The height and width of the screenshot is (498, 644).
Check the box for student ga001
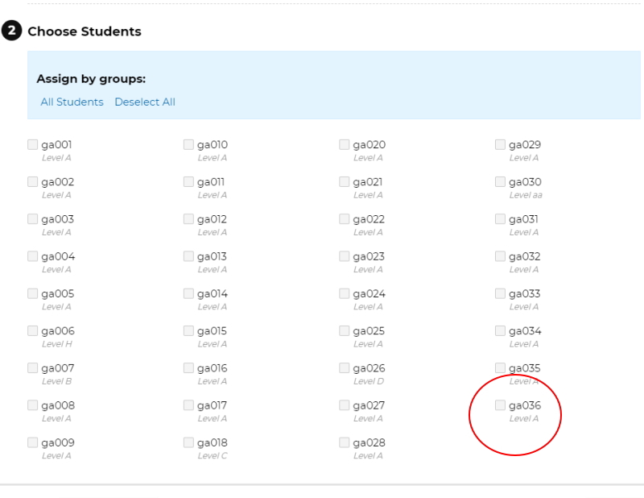32,144
